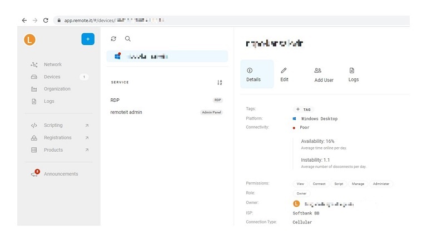
Task: Click the Cellular connection type value
Action: 302,222
